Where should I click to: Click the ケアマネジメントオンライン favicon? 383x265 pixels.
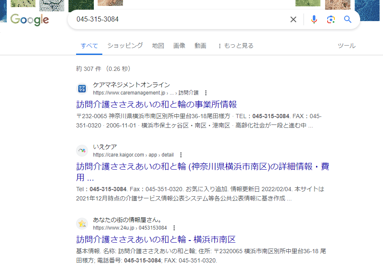click(82, 89)
